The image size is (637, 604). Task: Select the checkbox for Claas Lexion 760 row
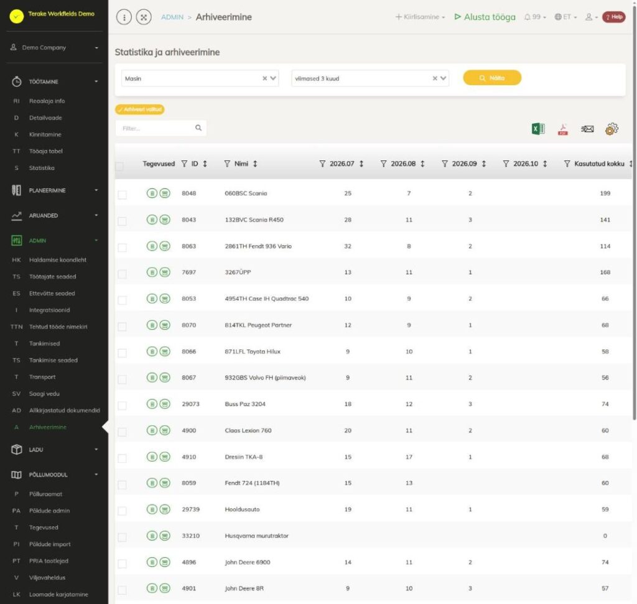(122, 432)
